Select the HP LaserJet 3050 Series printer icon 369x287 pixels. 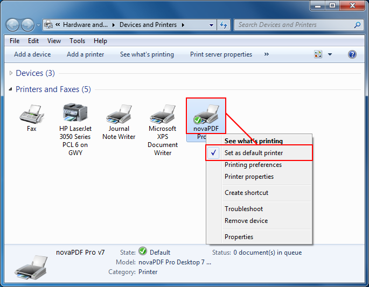[x=75, y=113]
